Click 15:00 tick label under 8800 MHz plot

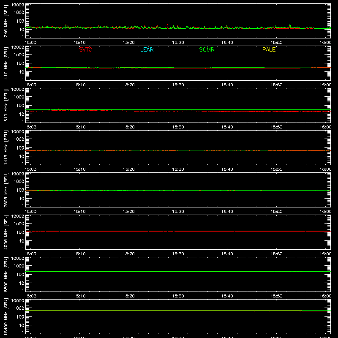coord(30,296)
